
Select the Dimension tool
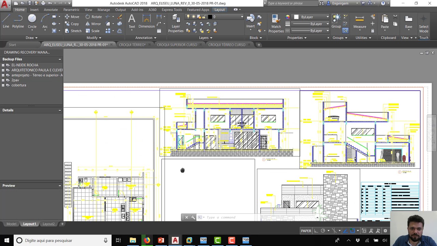147,22
